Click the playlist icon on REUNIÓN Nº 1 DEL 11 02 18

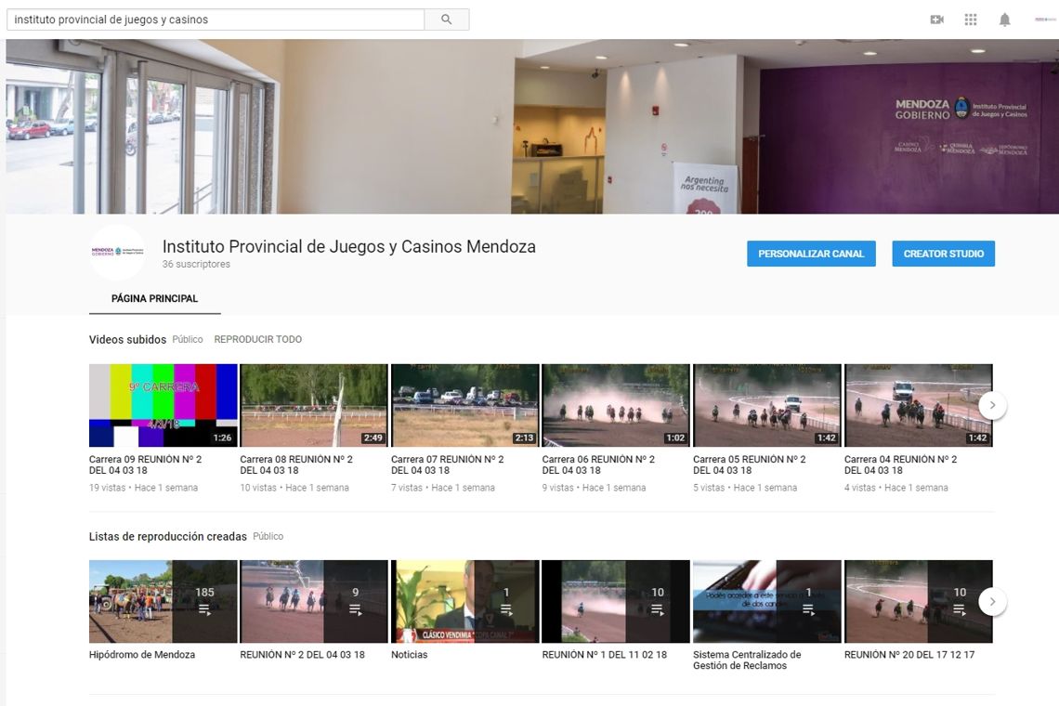tap(657, 610)
